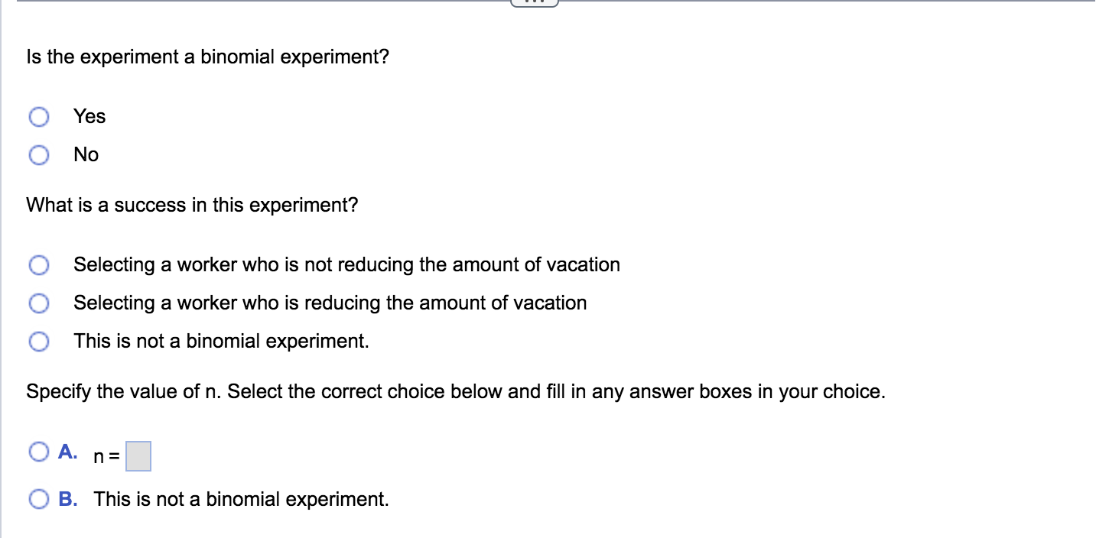
Task: Select 'This is not a binomial experiment' option
Action: (x=38, y=341)
